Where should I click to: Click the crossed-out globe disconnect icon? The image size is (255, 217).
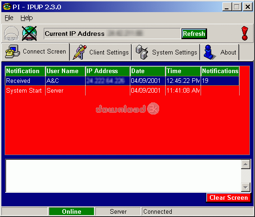pyautogui.click(x=29, y=34)
